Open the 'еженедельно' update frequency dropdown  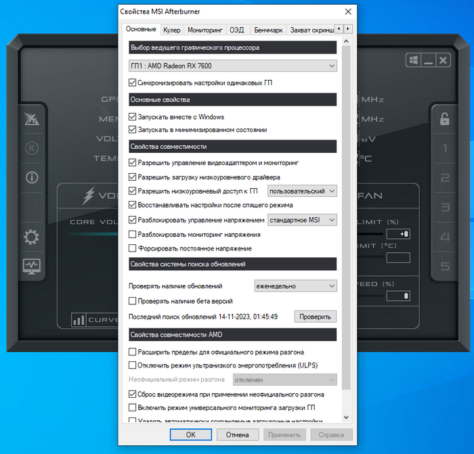tap(296, 286)
